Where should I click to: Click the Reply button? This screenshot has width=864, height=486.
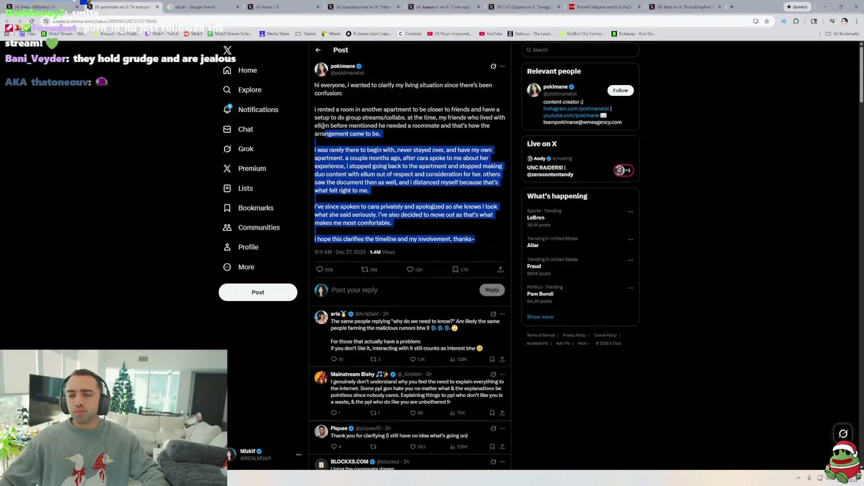click(x=492, y=290)
